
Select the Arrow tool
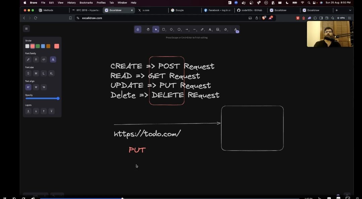coord(187,29)
